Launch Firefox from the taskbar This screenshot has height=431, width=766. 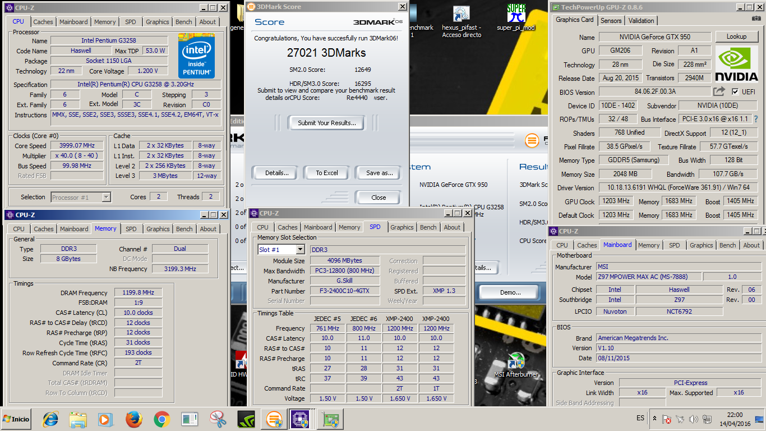tap(133, 419)
